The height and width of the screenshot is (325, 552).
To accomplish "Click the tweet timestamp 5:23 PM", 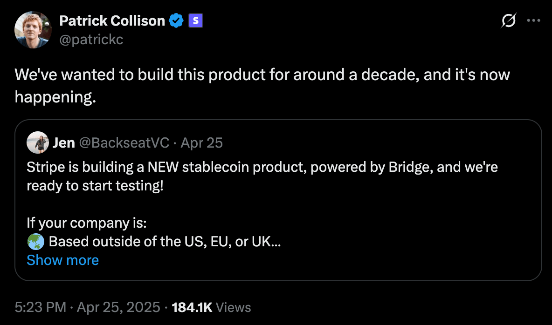I will [41, 307].
